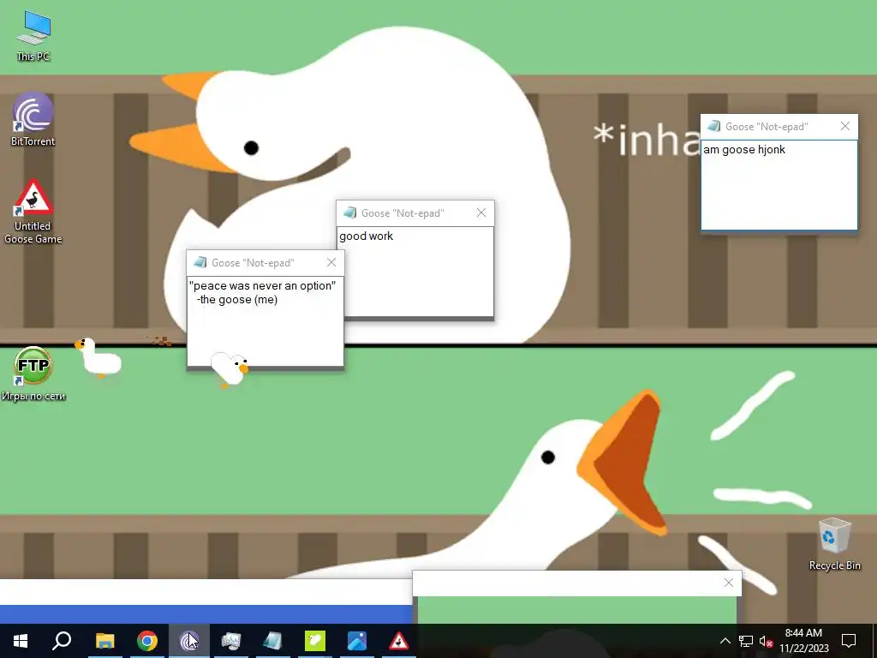Viewport: 877px width, 658px height.
Task: Click title bar of "good work" window
Action: (x=415, y=212)
